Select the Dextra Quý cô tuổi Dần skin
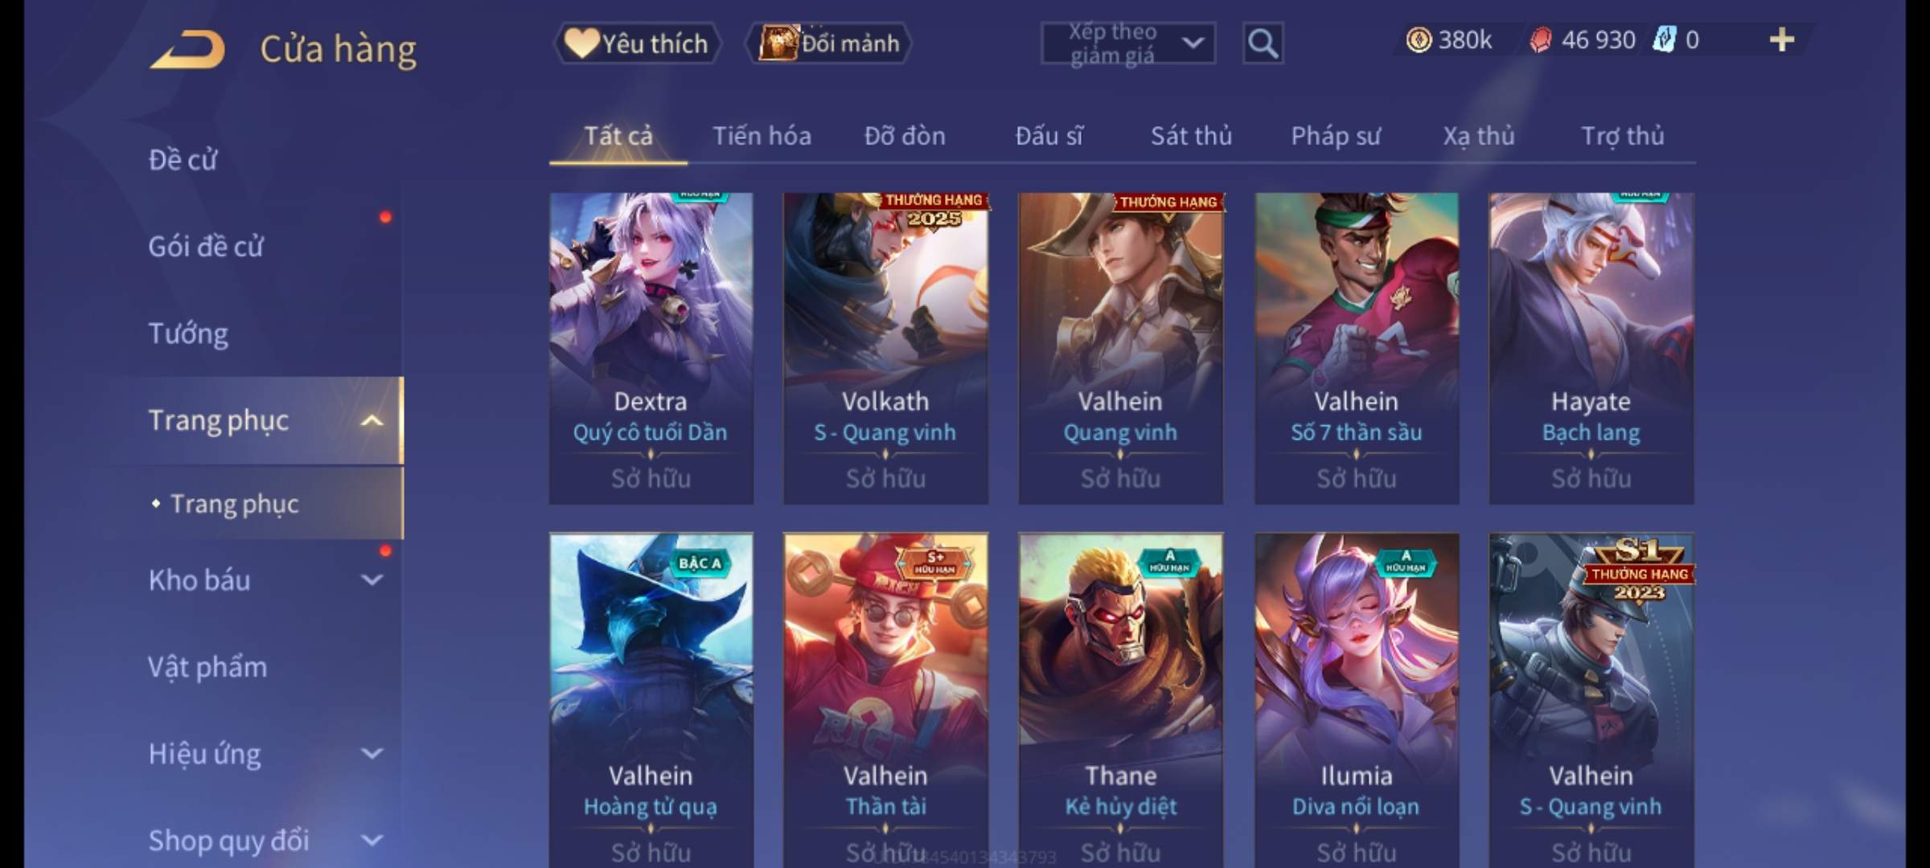1930x868 pixels. point(651,348)
